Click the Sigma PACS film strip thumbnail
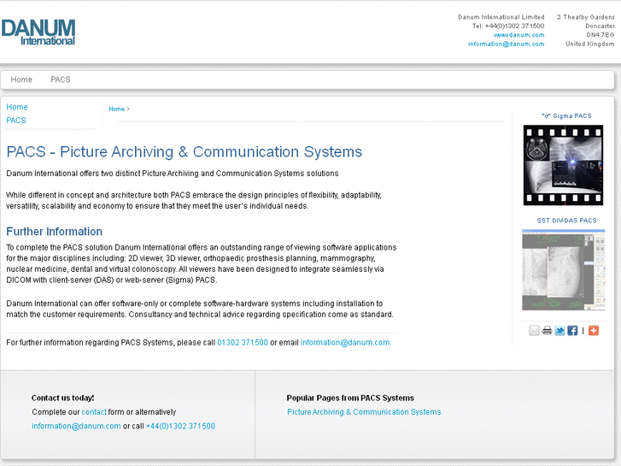 (x=563, y=165)
